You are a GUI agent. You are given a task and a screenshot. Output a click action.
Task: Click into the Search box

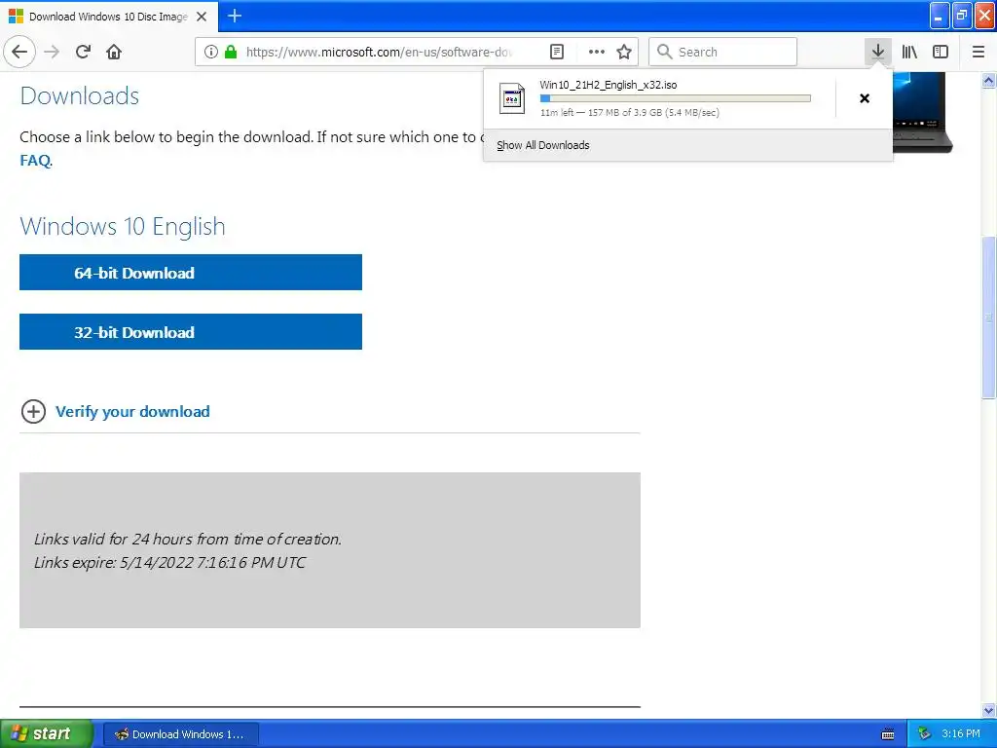(723, 52)
